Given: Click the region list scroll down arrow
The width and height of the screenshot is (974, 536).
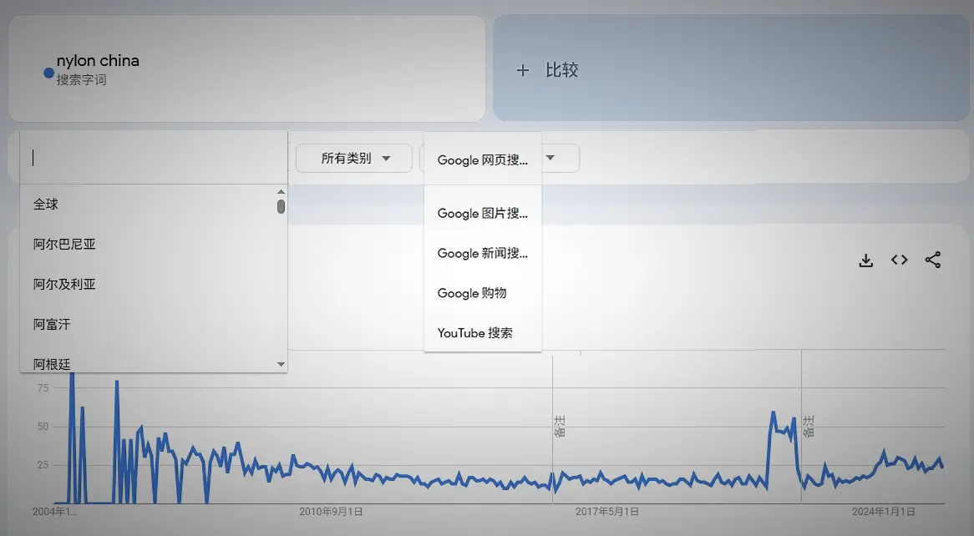Looking at the screenshot, I should pyautogui.click(x=281, y=365).
